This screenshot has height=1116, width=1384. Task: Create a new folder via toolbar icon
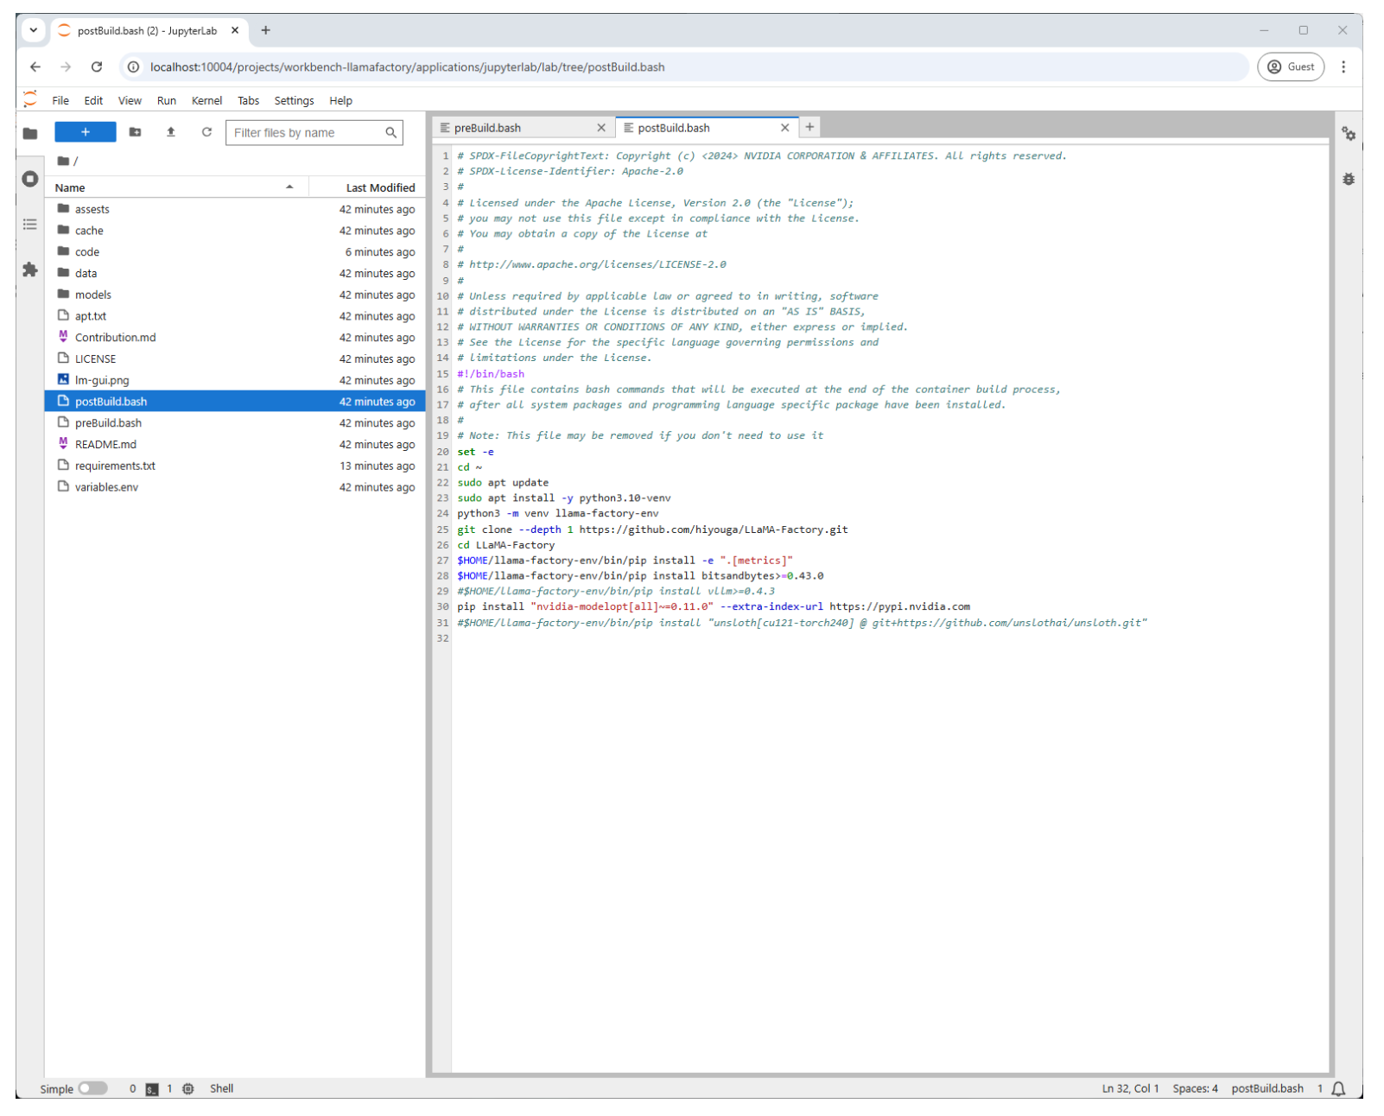click(135, 132)
